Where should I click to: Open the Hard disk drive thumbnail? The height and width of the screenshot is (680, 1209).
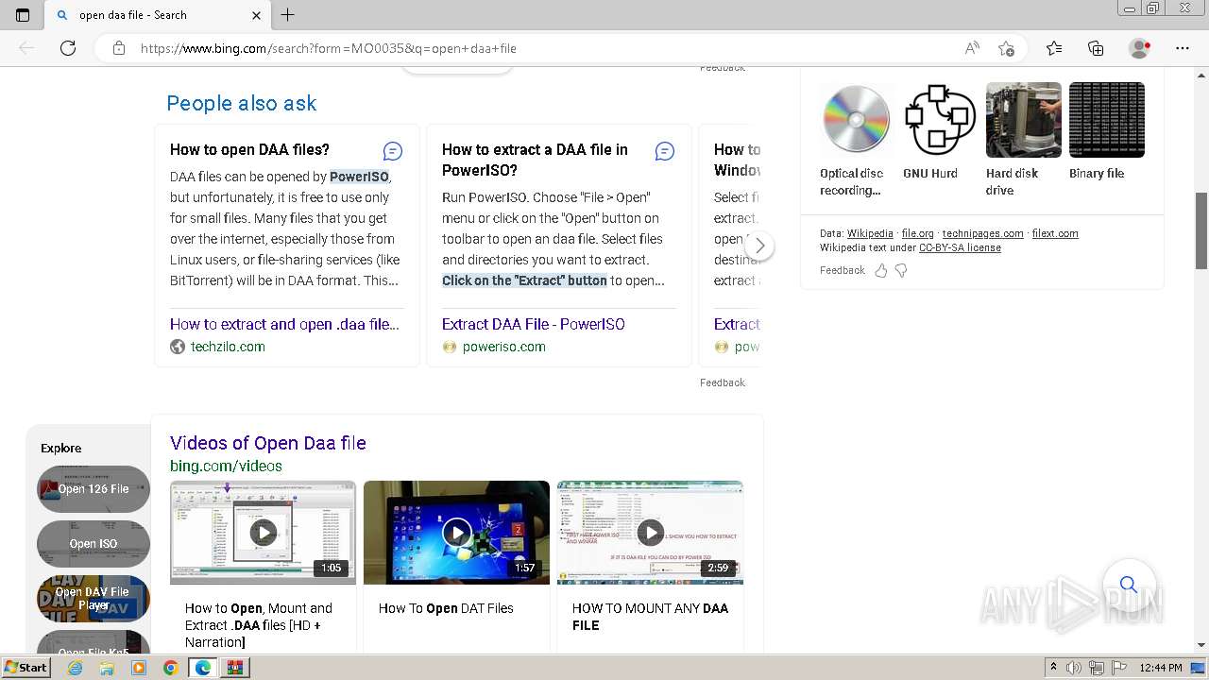point(1024,120)
